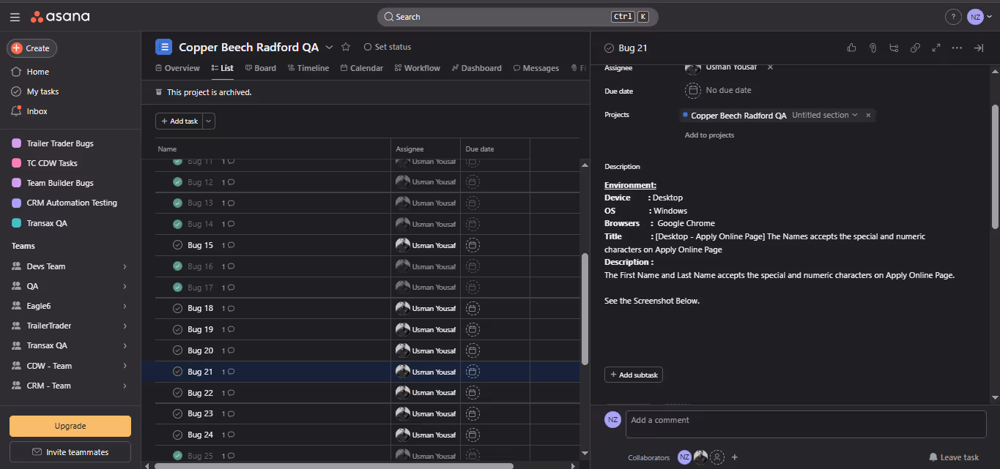Open My tasks in sidebar
1000x469 pixels.
tap(34, 91)
